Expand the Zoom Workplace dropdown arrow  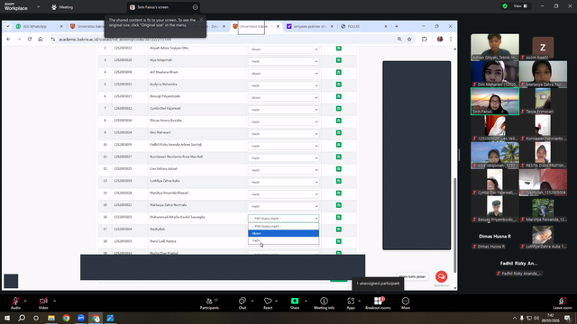coord(38,7)
